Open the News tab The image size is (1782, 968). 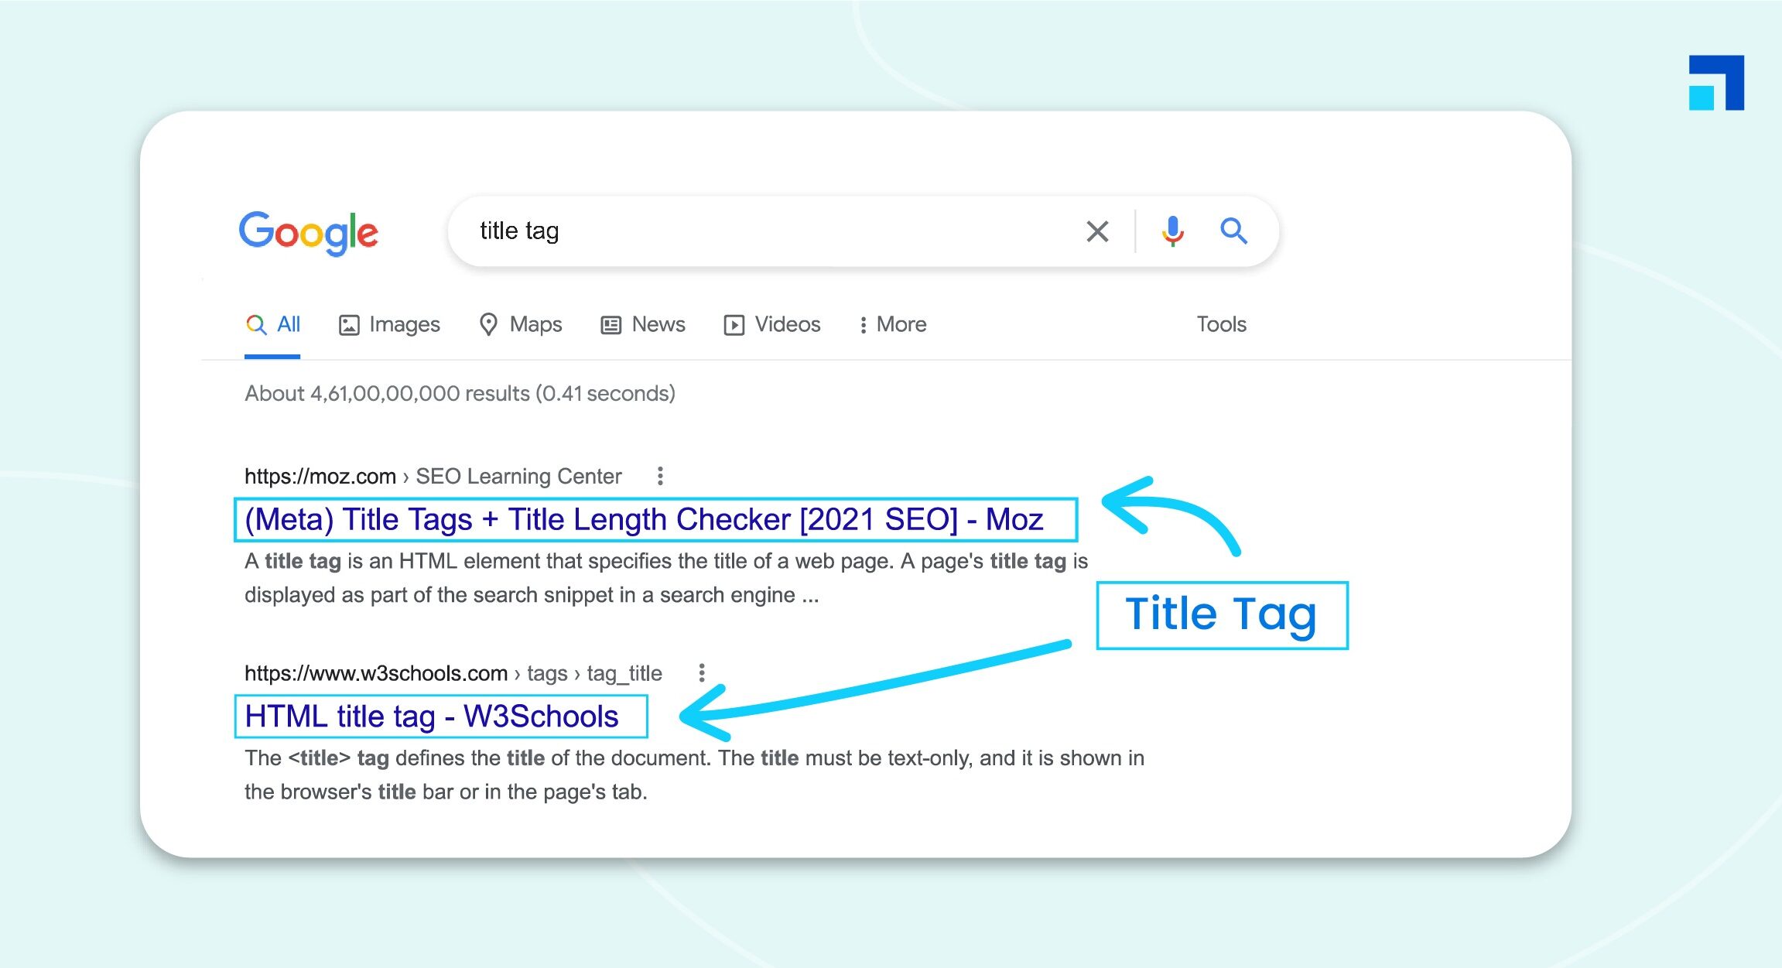tap(643, 324)
